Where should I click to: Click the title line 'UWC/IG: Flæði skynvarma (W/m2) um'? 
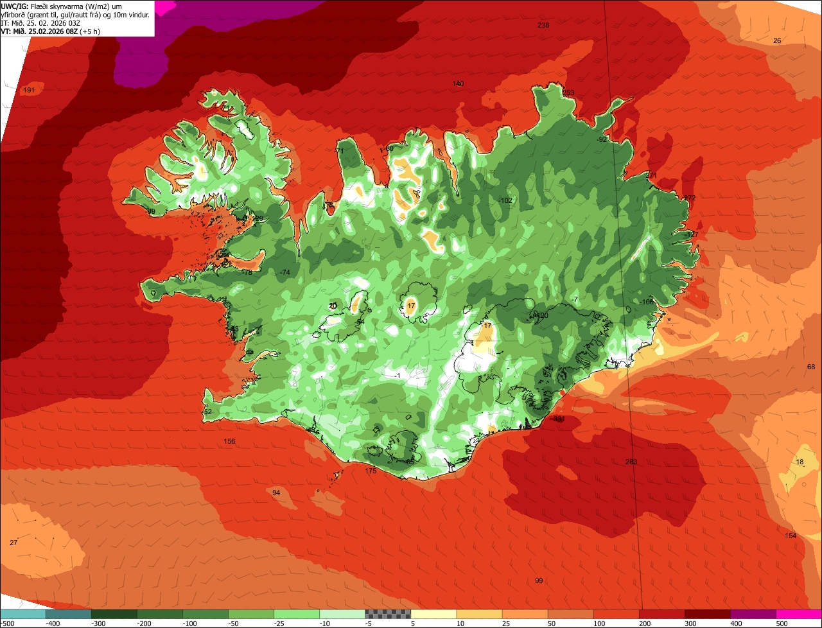(62, 5)
